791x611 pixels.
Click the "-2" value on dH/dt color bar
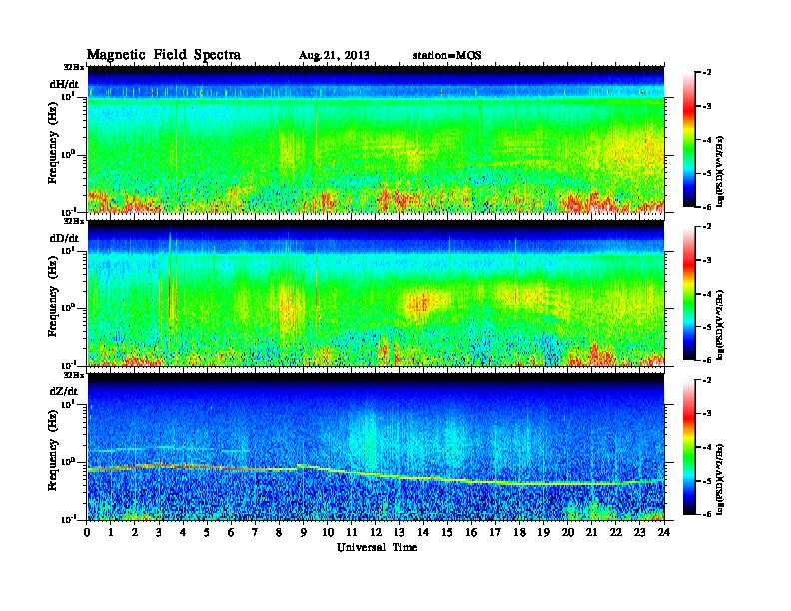[x=707, y=73]
